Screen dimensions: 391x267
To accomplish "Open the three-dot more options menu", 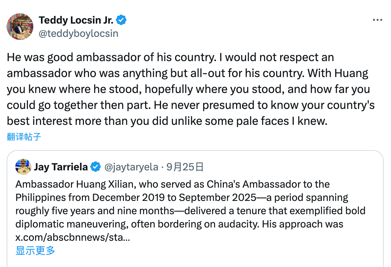I will pyautogui.click(x=377, y=20).
